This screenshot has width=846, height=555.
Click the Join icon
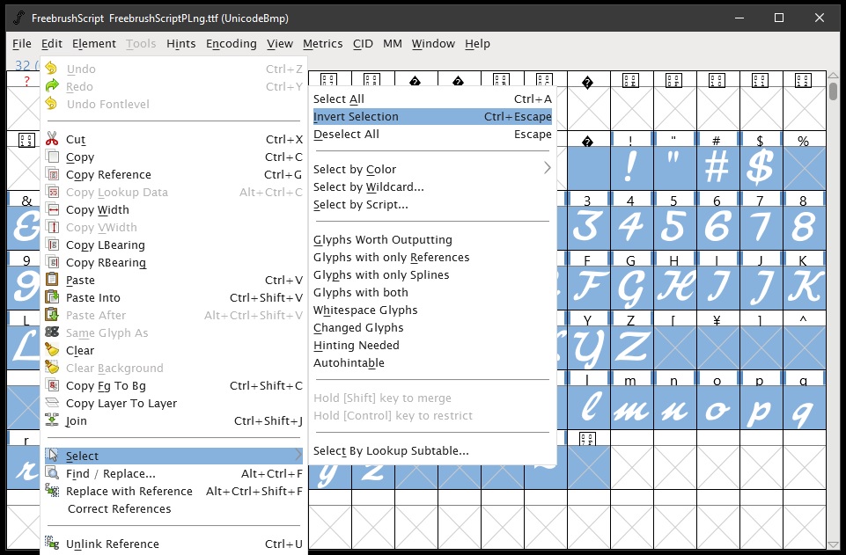pyautogui.click(x=52, y=420)
